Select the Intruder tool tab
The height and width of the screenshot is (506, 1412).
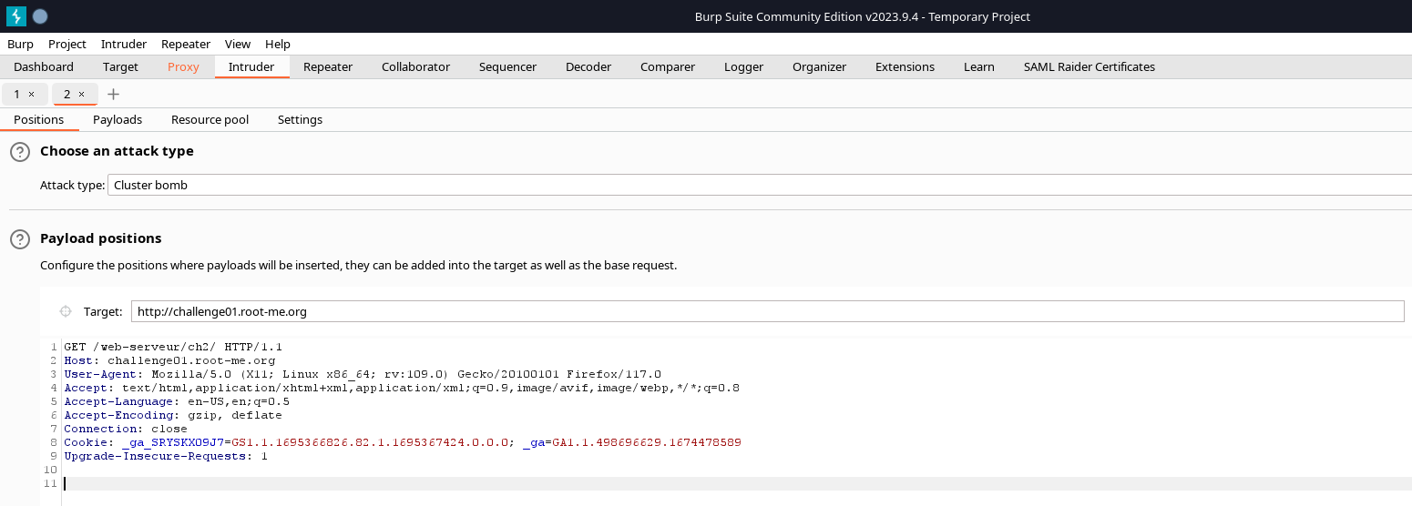point(251,66)
